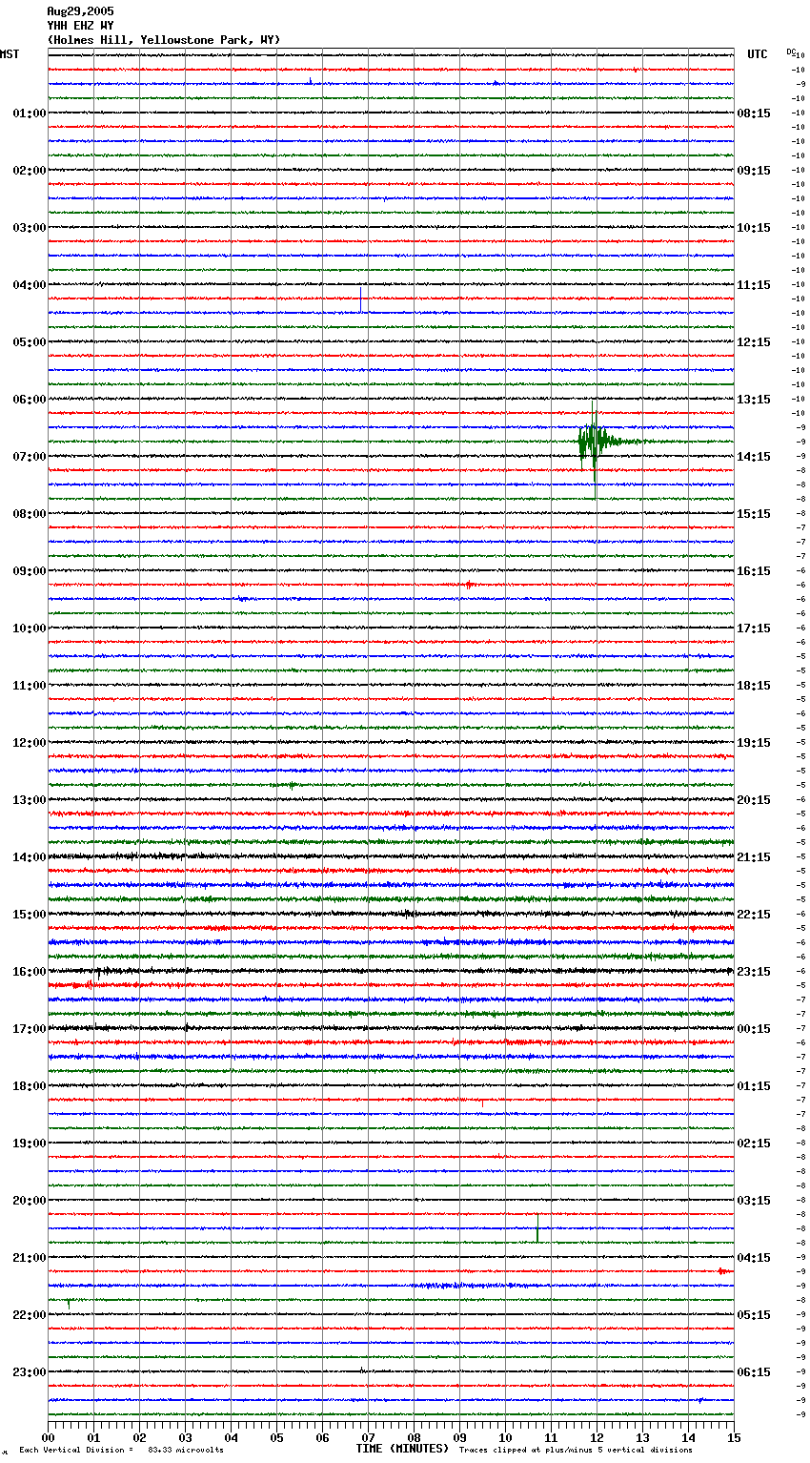
Task: Click the 13:15 UTC time label
Action: click(754, 400)
